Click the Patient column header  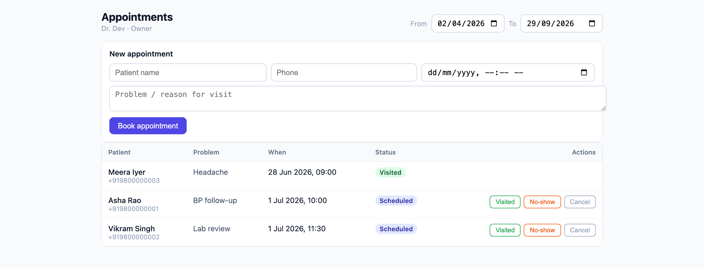click(x=119, y=152)
